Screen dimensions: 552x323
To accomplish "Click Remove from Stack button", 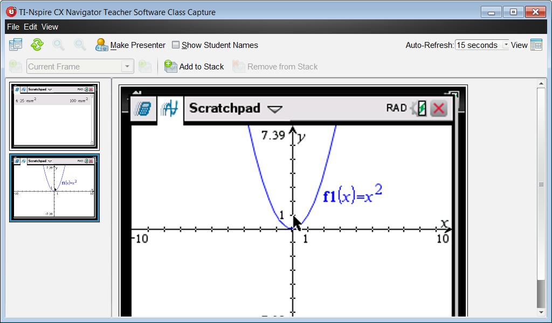I will pyautogui.click(x=275, y=66).
